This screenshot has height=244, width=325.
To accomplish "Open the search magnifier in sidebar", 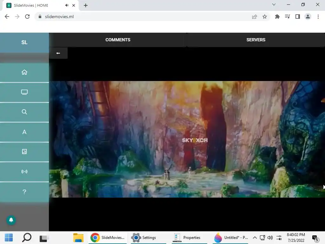I will pyautogui.click(x=24, y=112).
